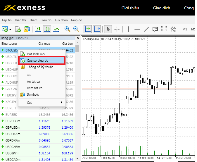Select the bar chart icon
This screenshot has height=162, width=197.
38,29
